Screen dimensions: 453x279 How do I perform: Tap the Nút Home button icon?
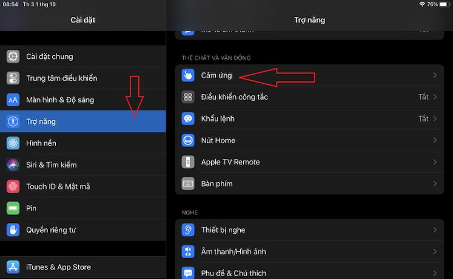click(188, 140)
